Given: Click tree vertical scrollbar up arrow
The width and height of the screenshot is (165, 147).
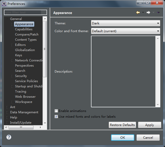Looking at the screenshot, I should point(45,19).
